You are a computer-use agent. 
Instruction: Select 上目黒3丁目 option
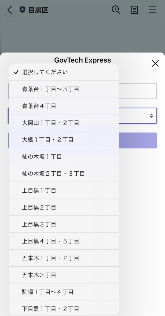(x=64, y=224)
